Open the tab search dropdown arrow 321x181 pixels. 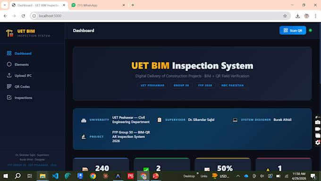click(5, 5)
